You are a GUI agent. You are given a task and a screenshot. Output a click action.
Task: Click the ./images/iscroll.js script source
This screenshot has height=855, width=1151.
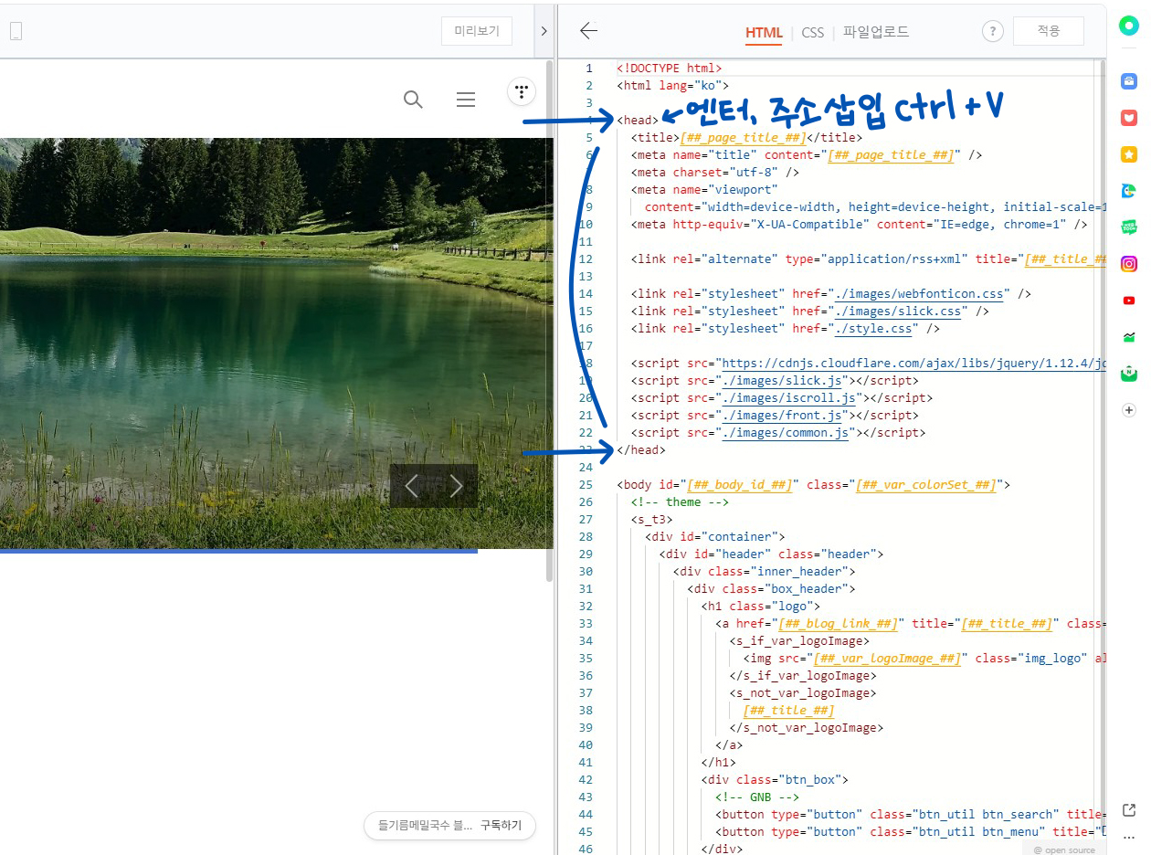[x=789, y=398]
